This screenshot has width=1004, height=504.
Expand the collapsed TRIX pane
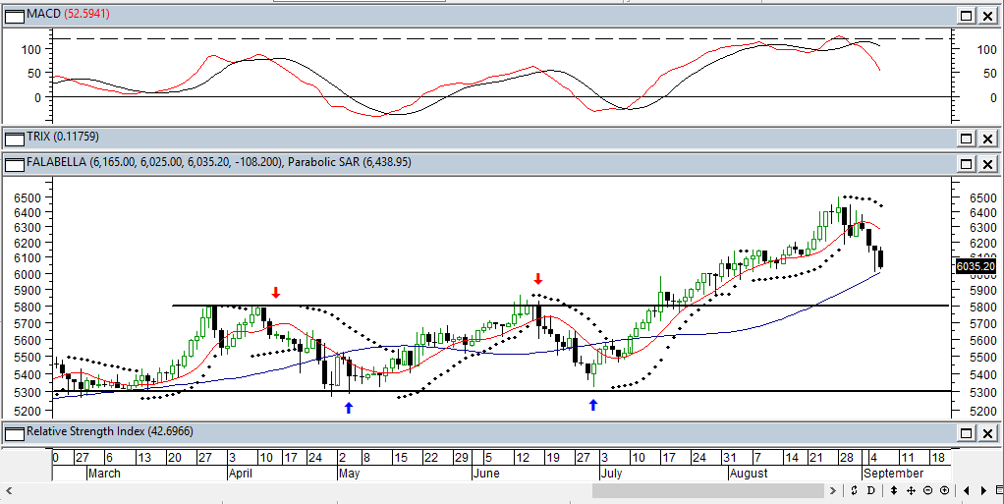967,139
